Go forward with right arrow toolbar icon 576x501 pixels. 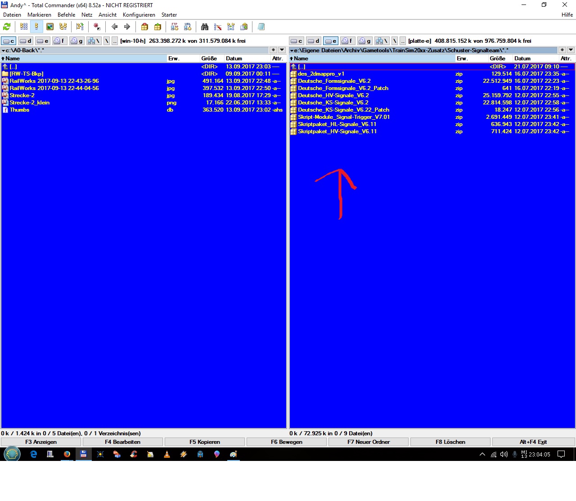127,27
